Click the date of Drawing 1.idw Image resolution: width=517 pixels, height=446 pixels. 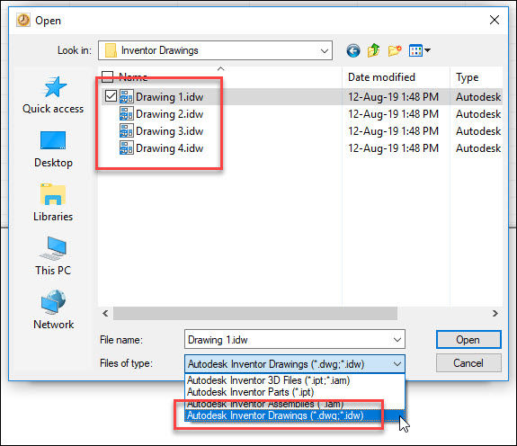(x=393, y=97)
